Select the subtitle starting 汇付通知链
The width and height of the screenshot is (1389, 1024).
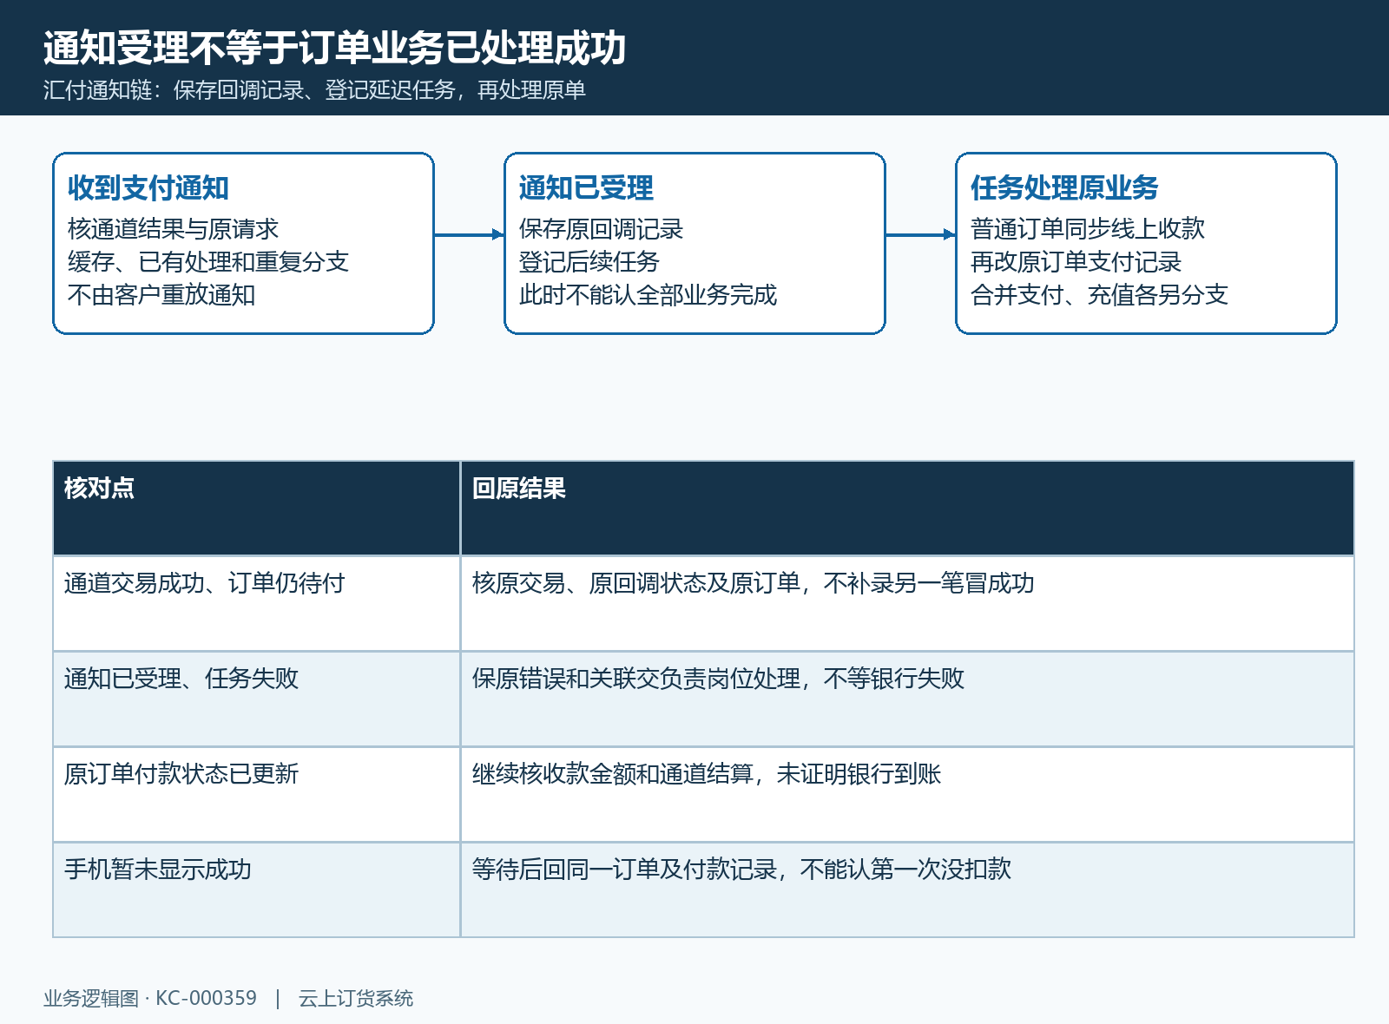click(314, 90)
